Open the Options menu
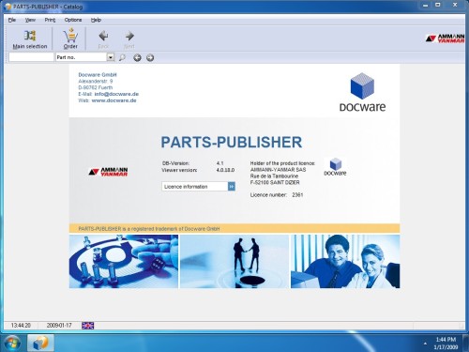 pos(73,20)
